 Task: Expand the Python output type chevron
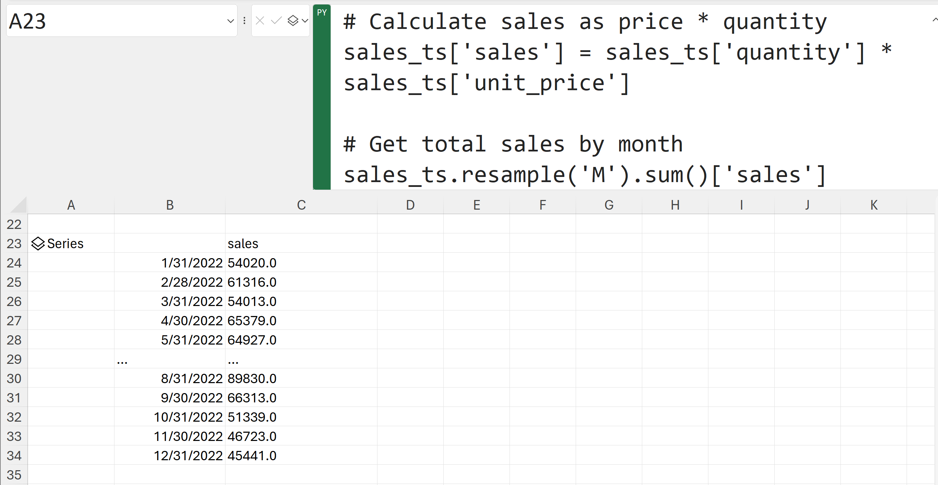305,21
